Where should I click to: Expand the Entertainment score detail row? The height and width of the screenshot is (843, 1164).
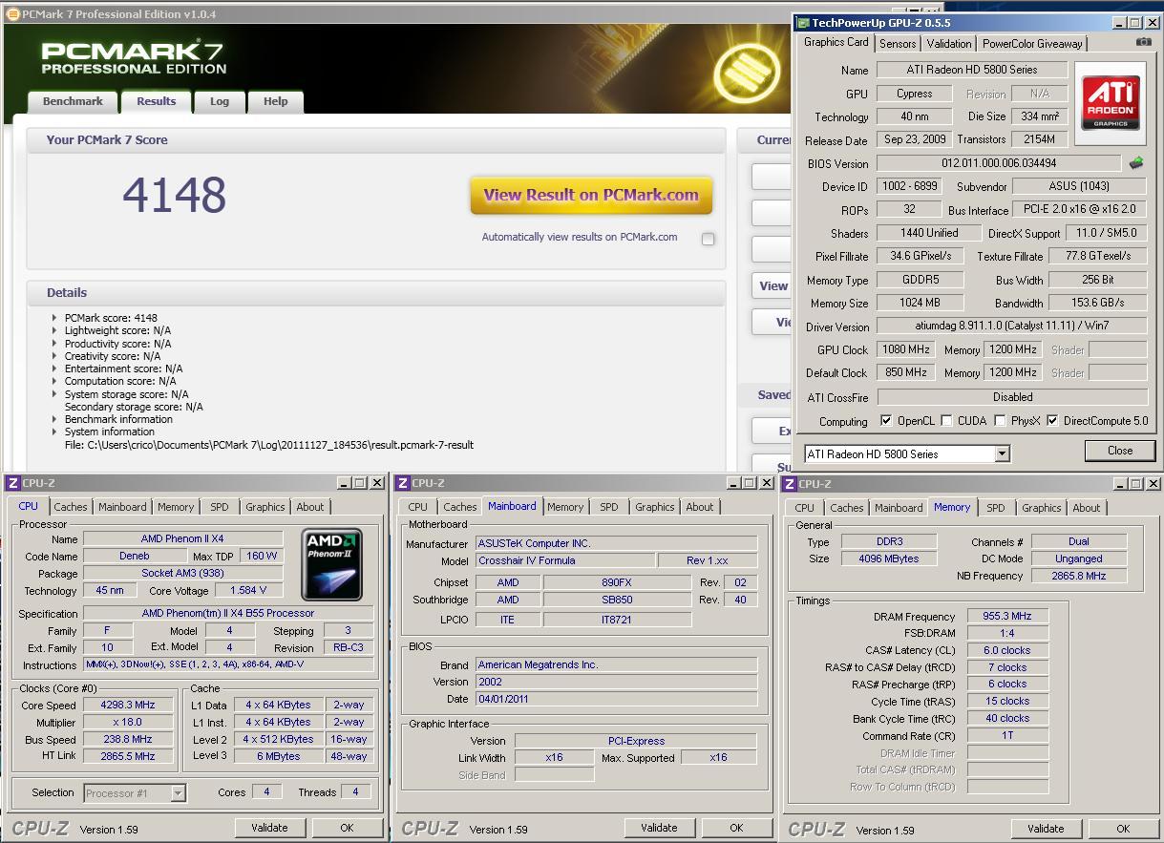54,369
